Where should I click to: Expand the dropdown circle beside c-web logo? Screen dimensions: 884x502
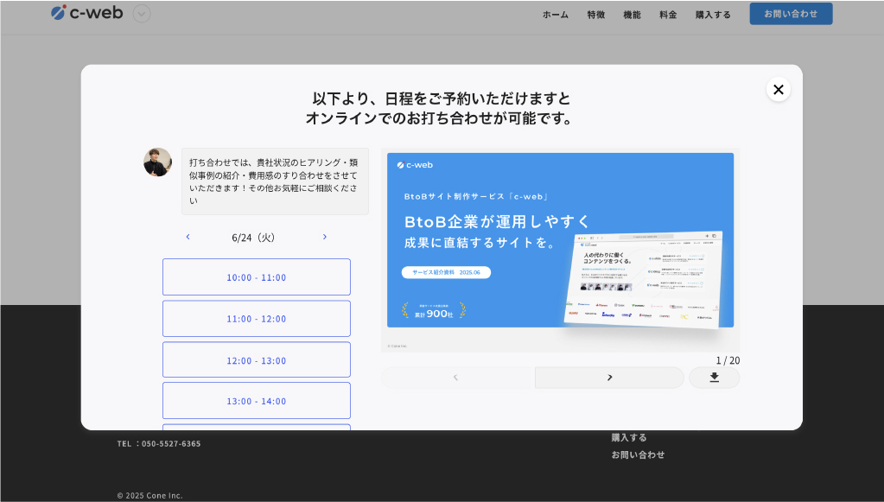(142, 14)
